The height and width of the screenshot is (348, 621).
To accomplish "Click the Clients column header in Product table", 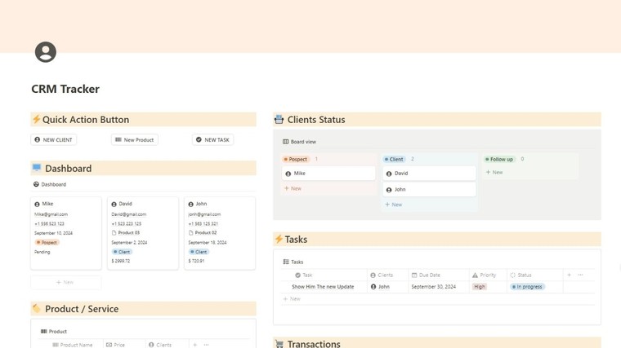I will click(160, 345).
